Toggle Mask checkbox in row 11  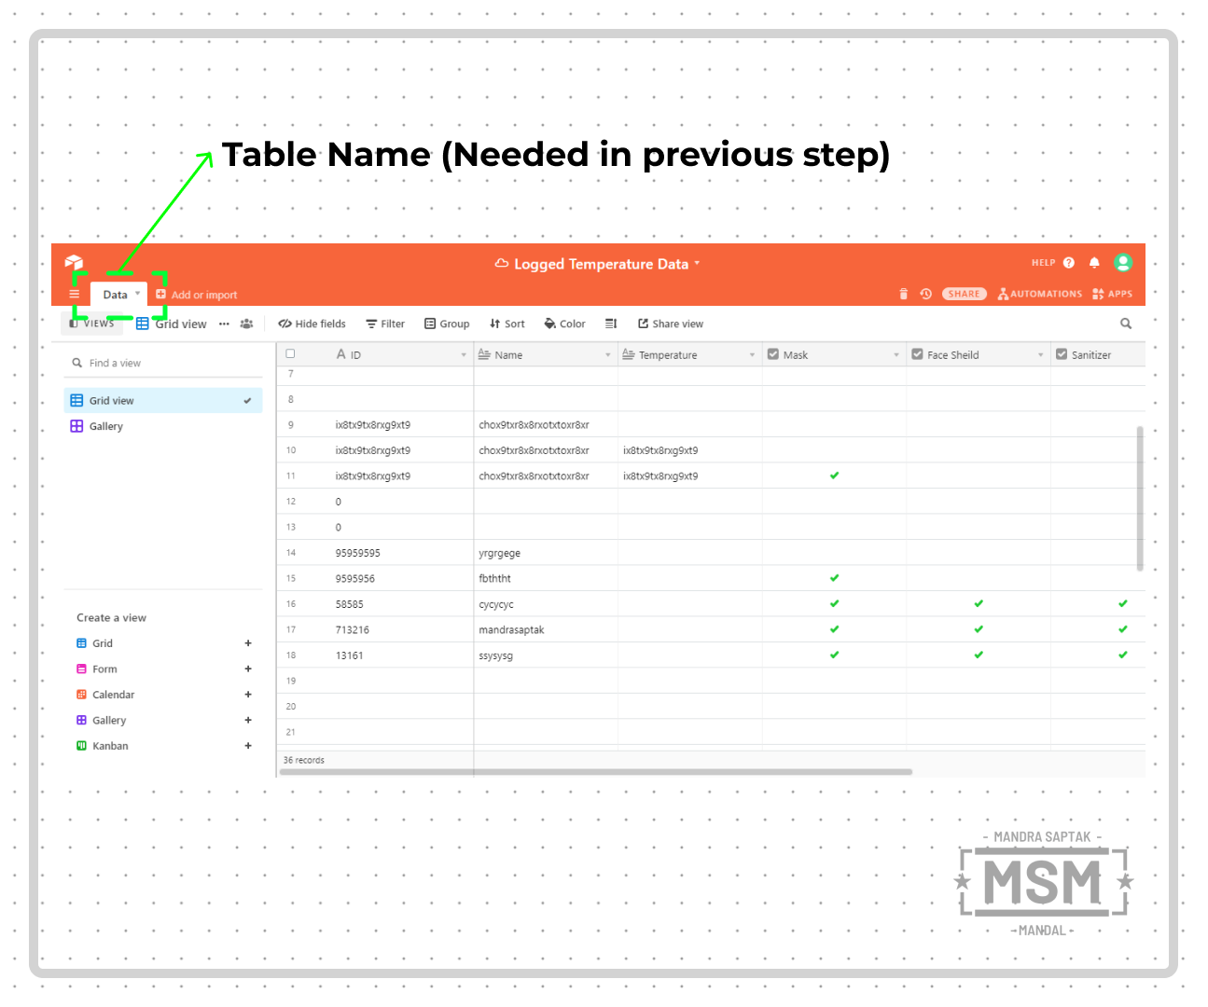(834, 476)
